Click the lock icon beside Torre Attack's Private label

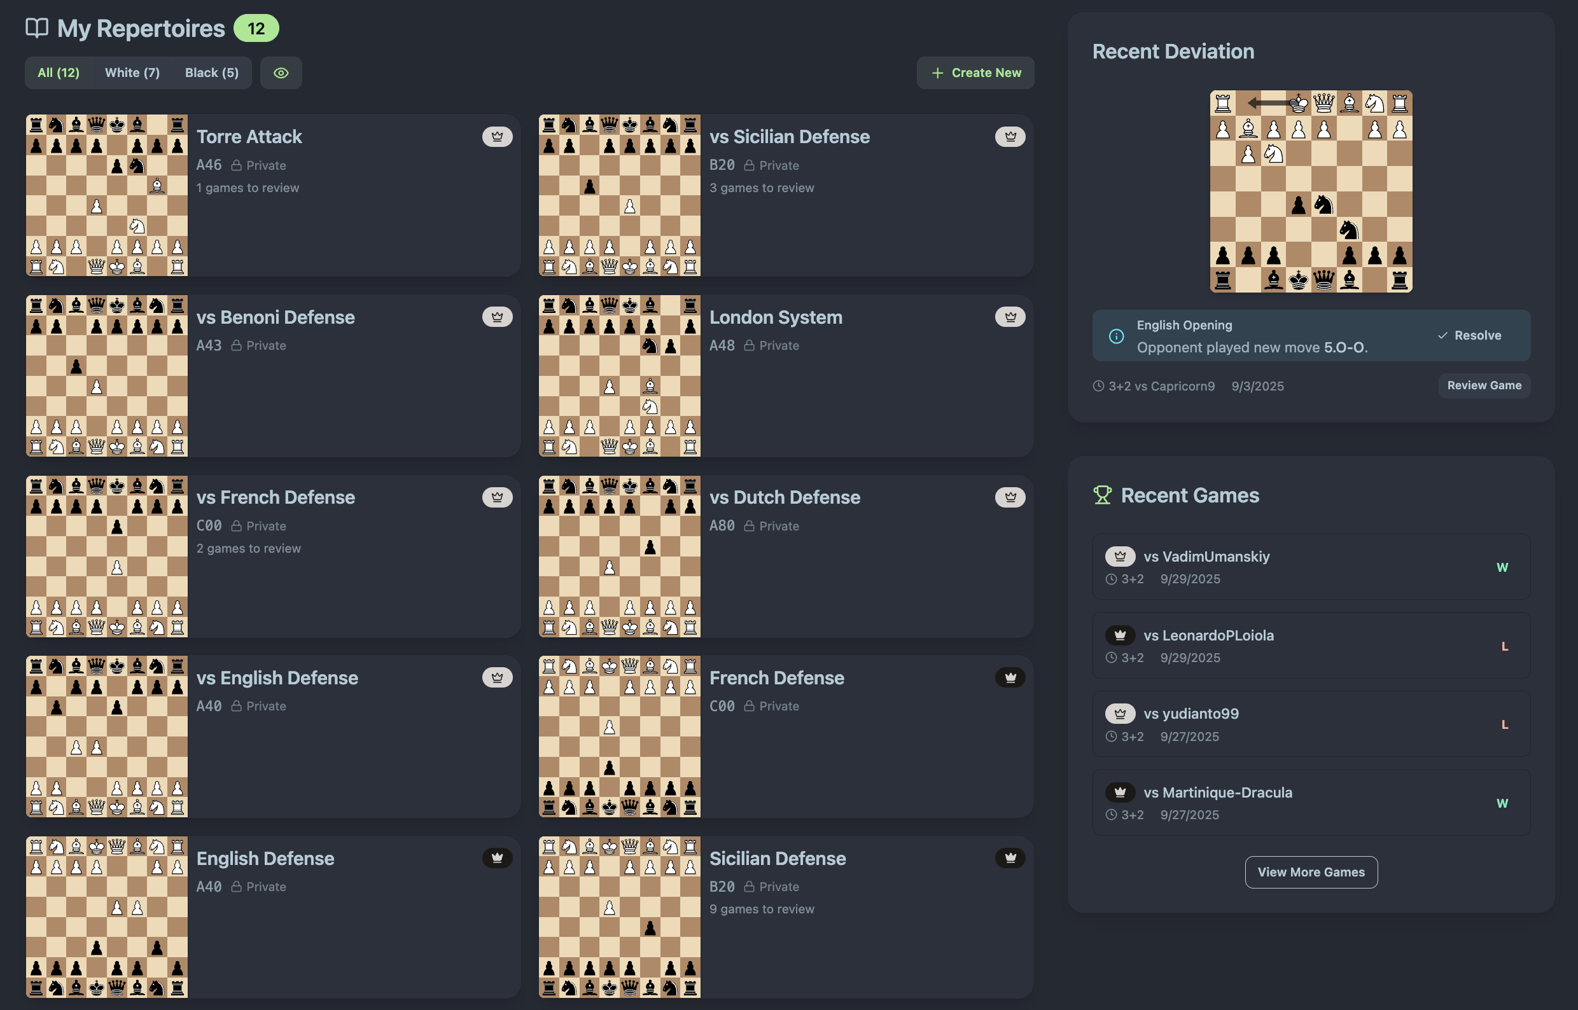(236, 165)
